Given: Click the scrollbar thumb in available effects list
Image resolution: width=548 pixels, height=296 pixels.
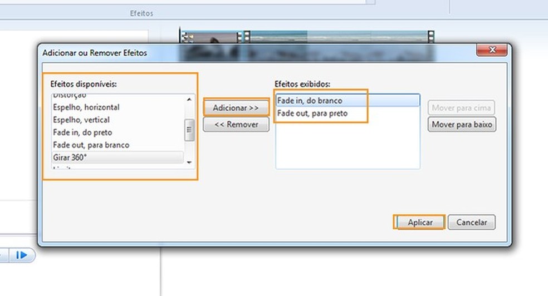Looking at the screenshot, I should [189, 130].
